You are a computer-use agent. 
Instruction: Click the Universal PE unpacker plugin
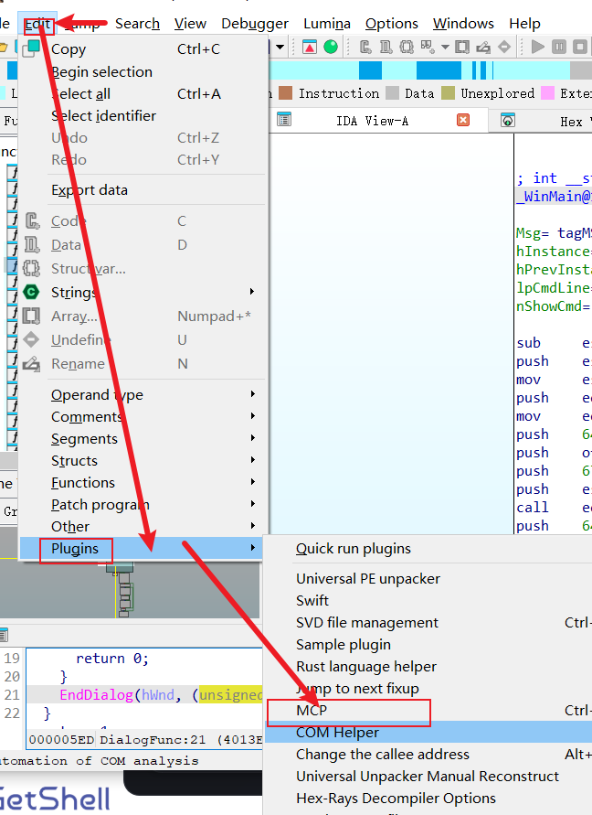(367, 579)
